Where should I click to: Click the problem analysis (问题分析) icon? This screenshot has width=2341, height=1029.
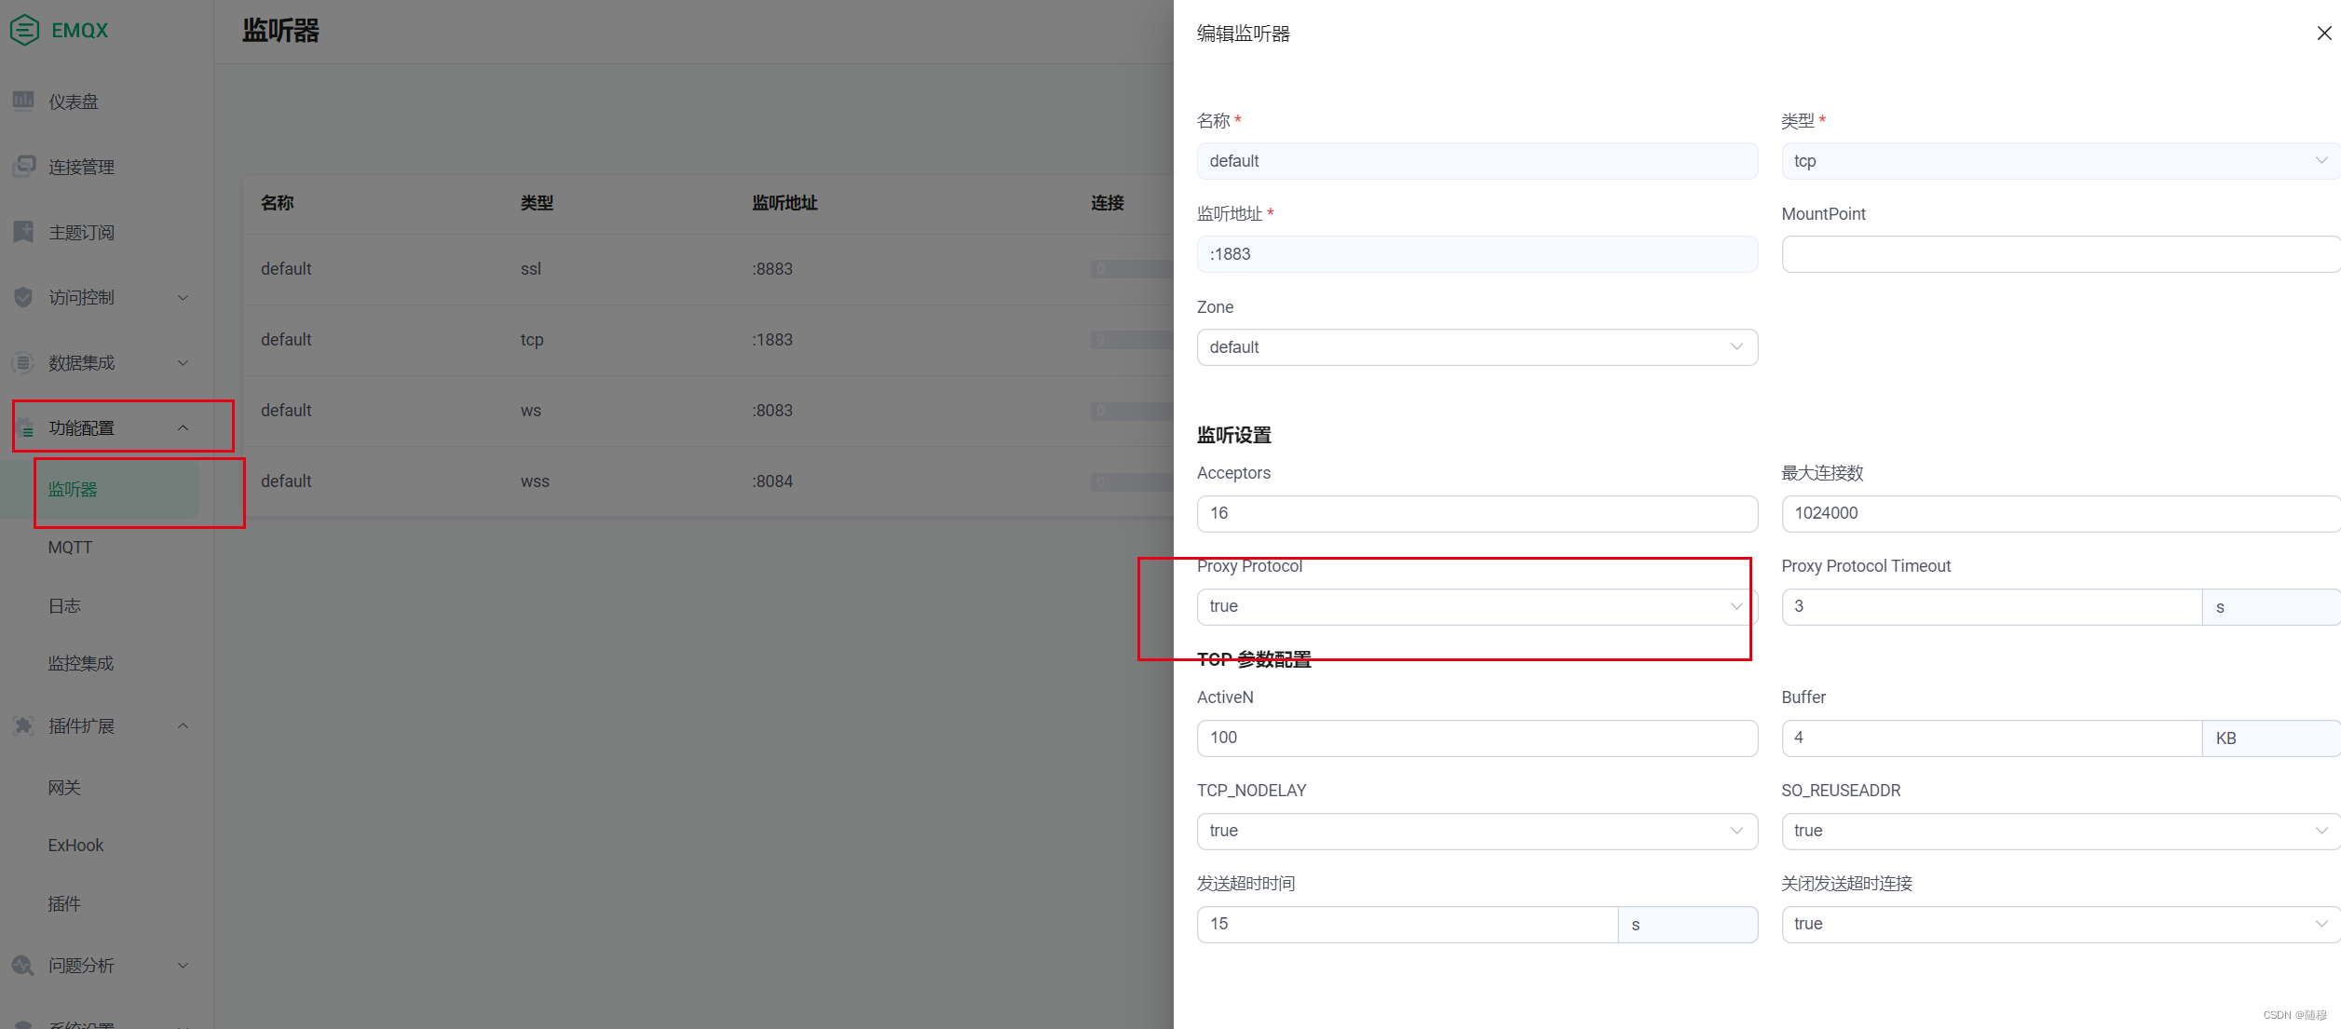pos(23,965)
